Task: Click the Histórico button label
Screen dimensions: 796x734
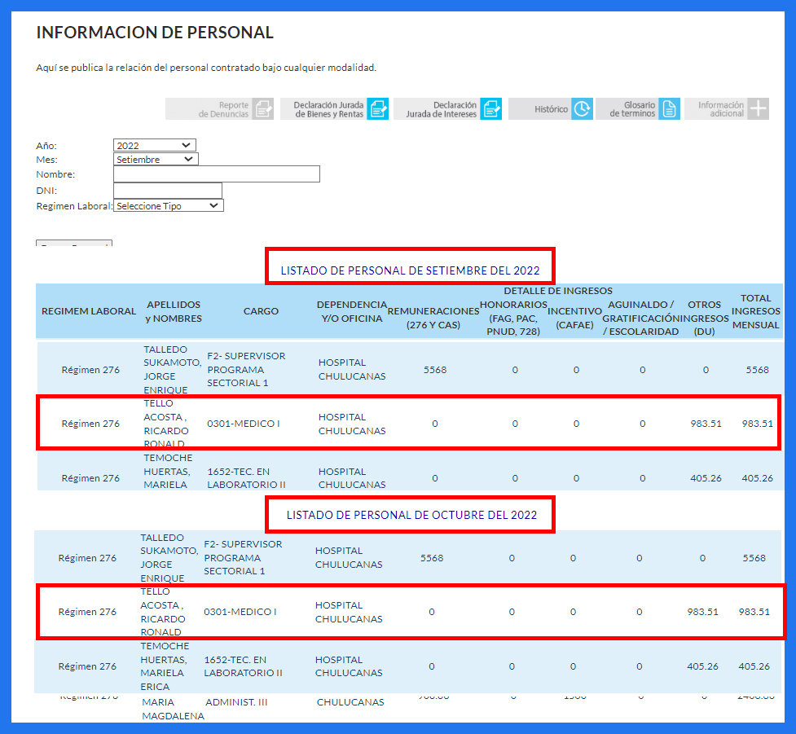Action: [x=551, y=109]
